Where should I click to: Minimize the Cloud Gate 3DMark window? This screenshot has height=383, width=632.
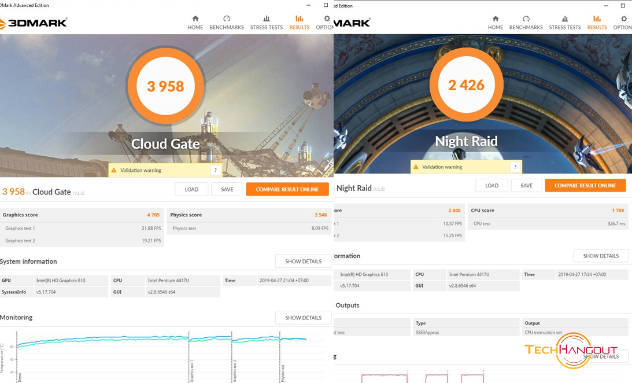[x=309, y=5]
